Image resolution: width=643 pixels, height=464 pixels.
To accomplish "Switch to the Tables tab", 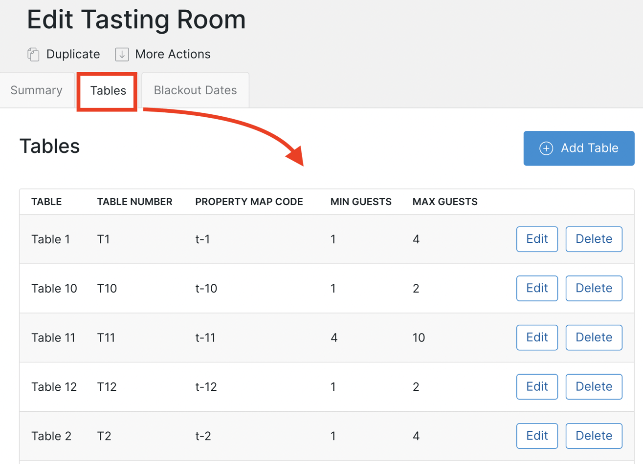I will (108, 91).
